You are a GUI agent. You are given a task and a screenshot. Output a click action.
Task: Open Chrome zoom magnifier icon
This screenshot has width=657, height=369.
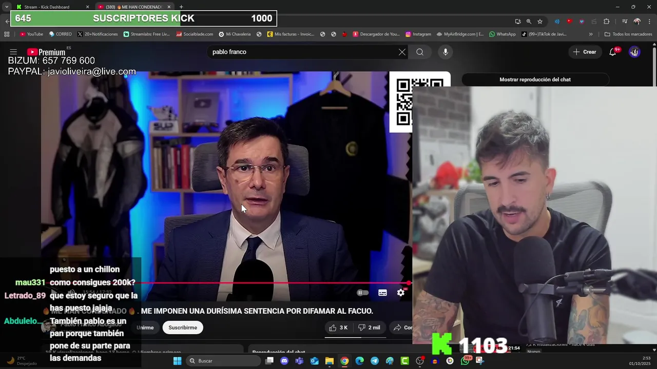[x=529, y=22]
